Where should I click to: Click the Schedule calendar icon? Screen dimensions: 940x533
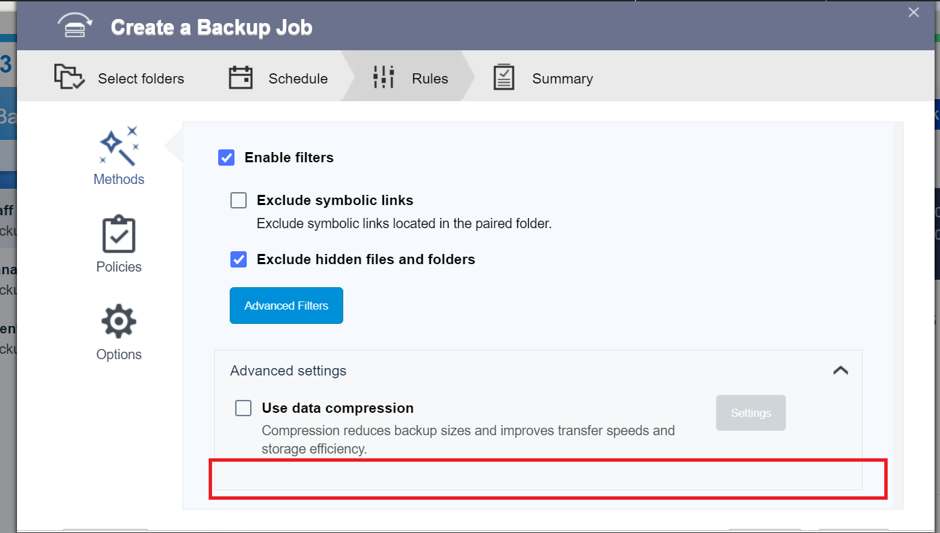[x=240, y=77]
